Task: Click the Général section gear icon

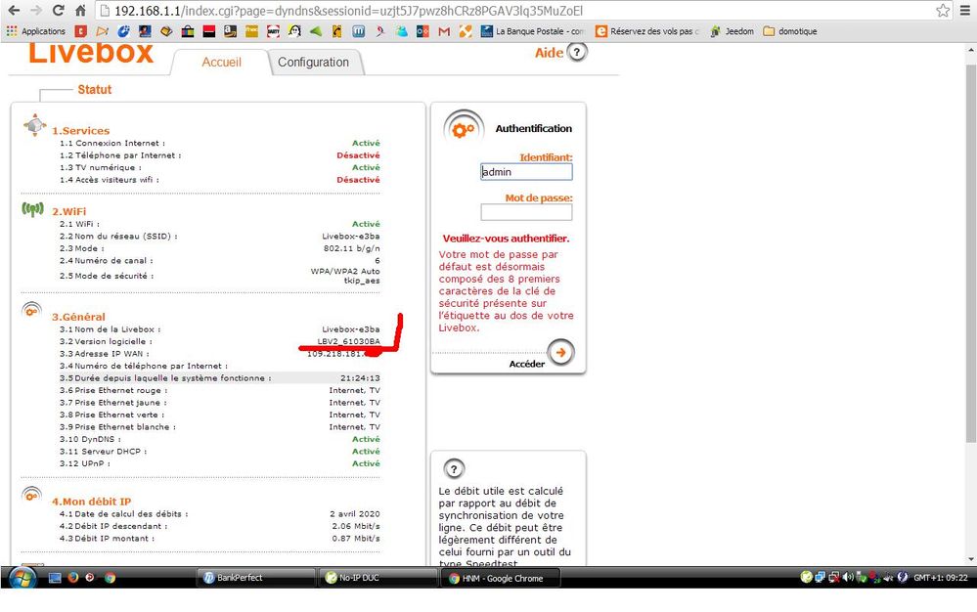Action: click(31, 310)
